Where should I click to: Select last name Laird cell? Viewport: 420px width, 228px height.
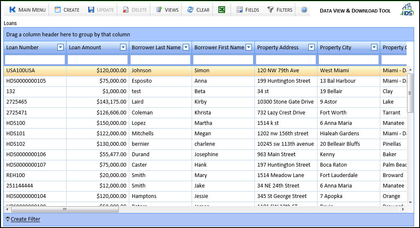pyautogui.click(x=160, y=102)
